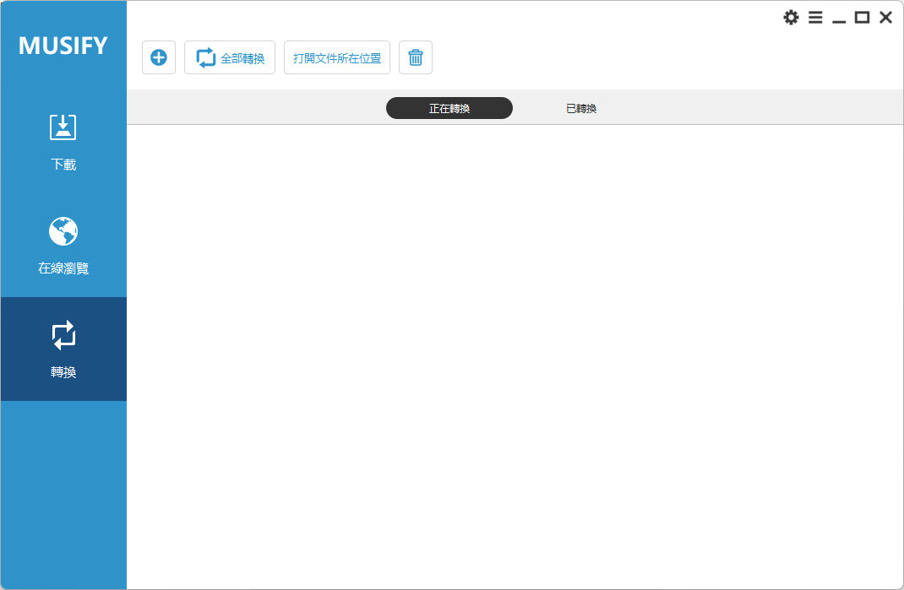Open settings via the gear icon
Screen dimensions: 904x590
coord(791,17)
